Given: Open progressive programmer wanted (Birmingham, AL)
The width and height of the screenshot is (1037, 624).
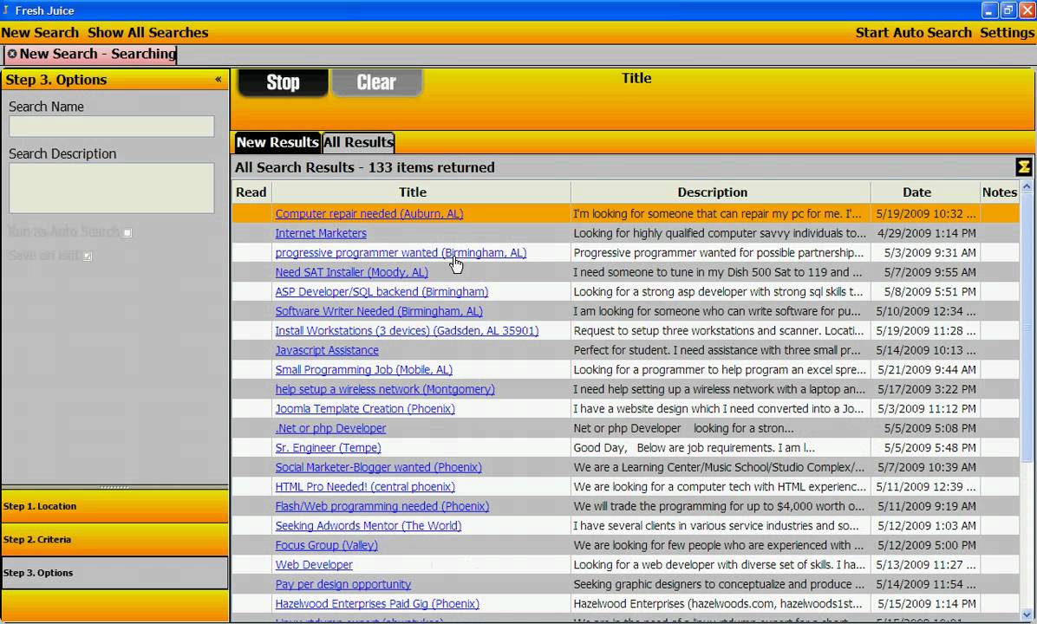Looking at the screenshot, I should coord(401,252).
